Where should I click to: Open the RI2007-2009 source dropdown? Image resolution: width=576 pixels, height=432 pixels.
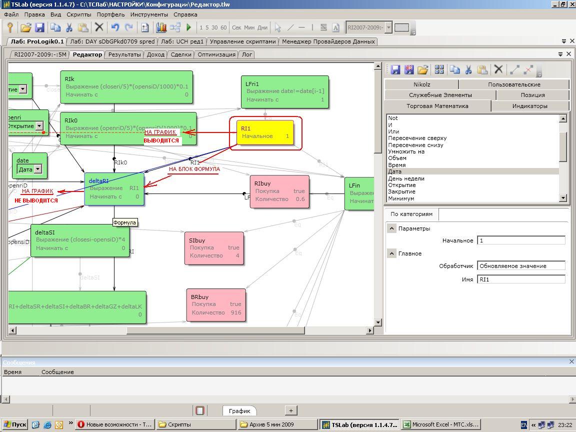click(388, 27)
